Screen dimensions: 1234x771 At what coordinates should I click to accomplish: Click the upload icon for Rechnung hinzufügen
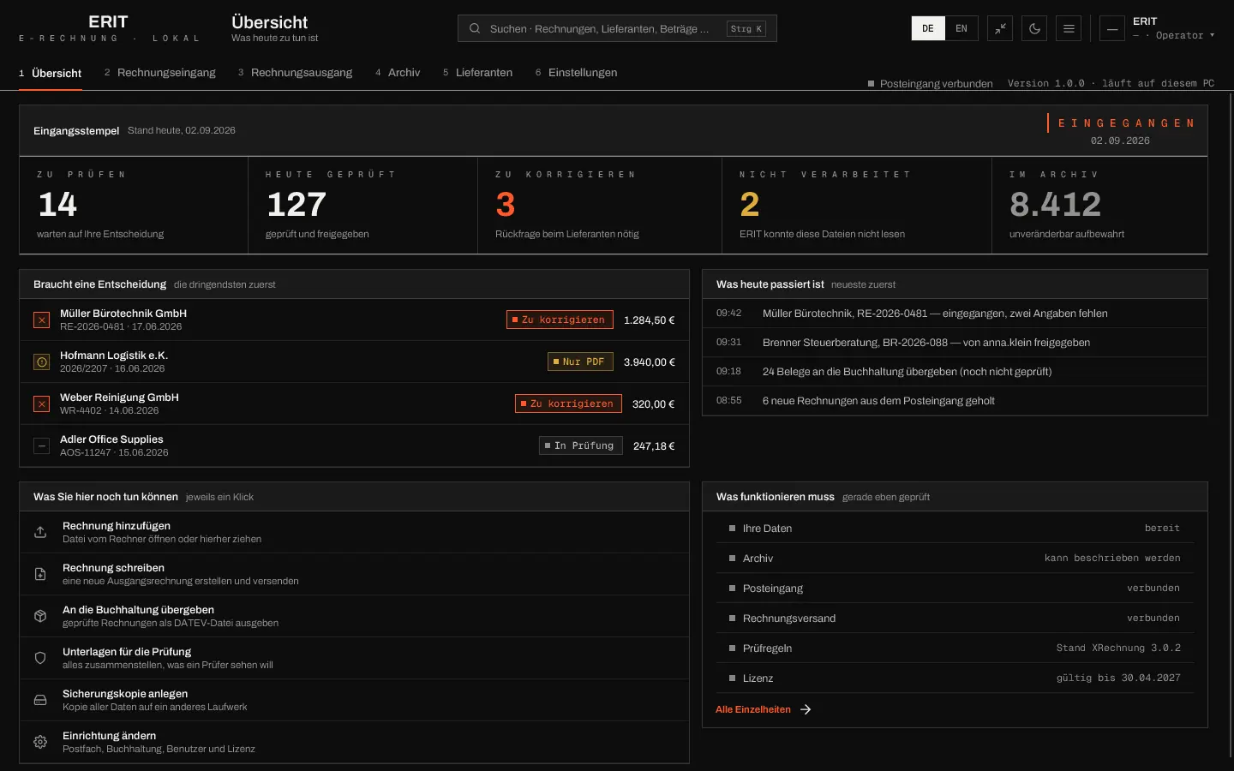tap(40, 532)
